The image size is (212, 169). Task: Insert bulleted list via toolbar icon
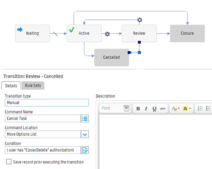point(208,108)
